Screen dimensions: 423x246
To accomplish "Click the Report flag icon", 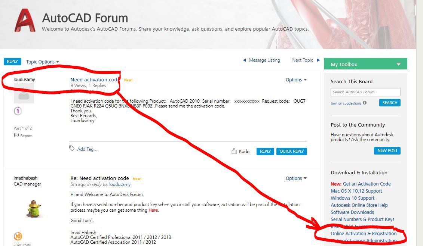I will pyautogui.click(x=16, y=136).
